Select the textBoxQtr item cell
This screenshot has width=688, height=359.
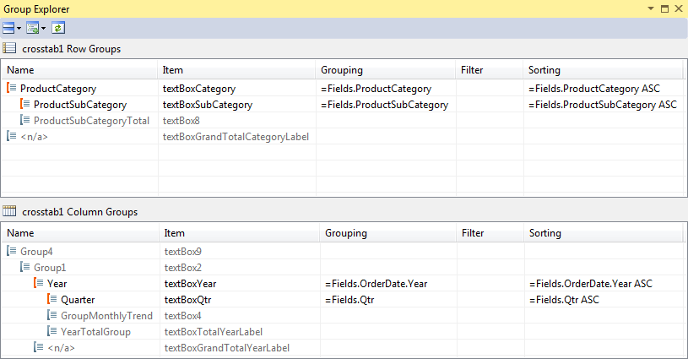[240, 299]
